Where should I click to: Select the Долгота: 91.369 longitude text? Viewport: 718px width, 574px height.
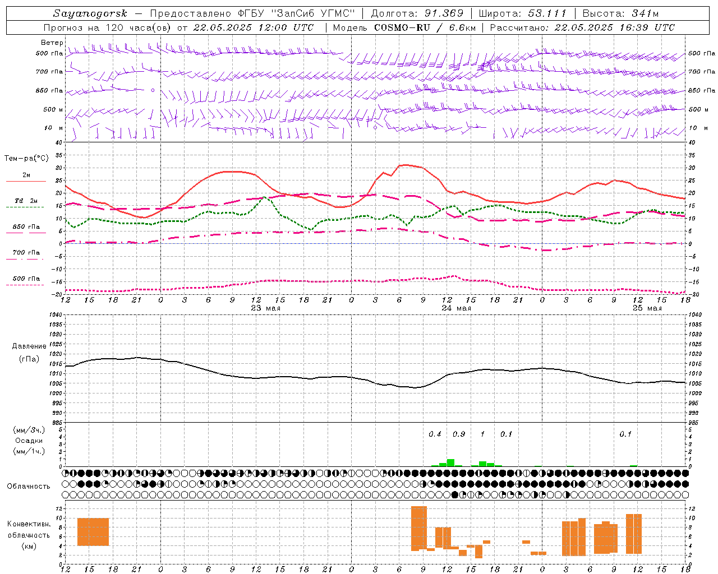point(417,13)
